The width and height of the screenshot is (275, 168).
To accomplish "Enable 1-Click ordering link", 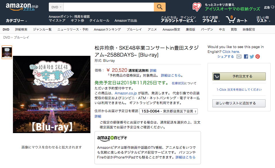I will point(239,90).
